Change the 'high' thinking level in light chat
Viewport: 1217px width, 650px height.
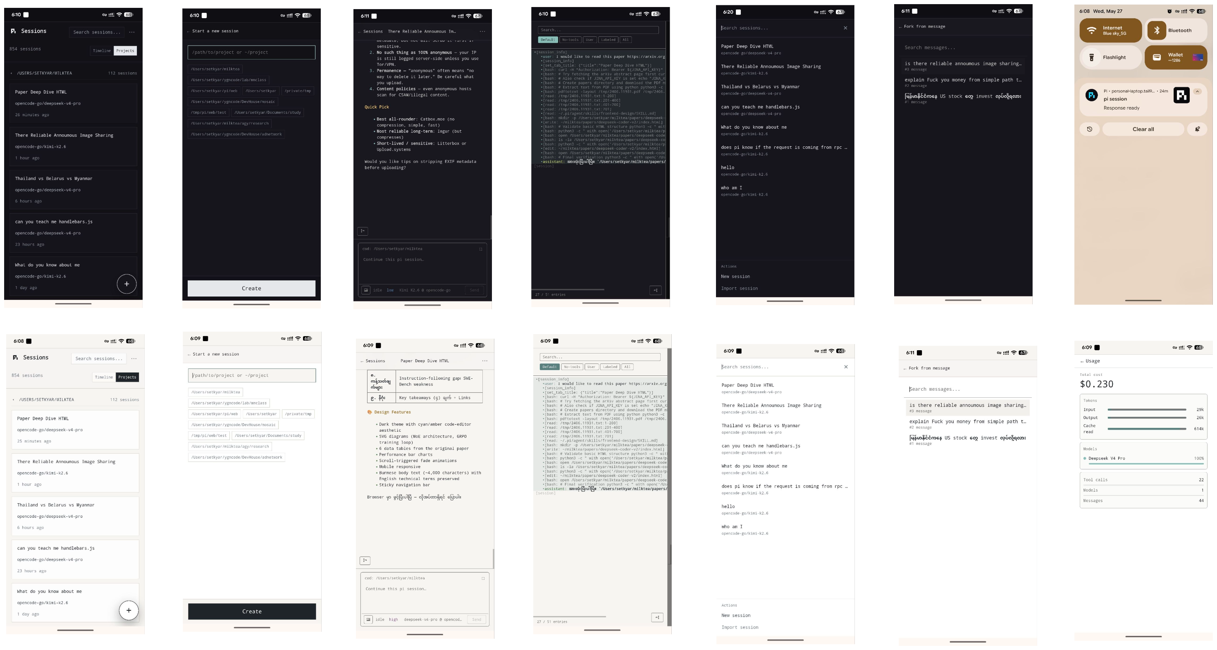coord(393,619)
